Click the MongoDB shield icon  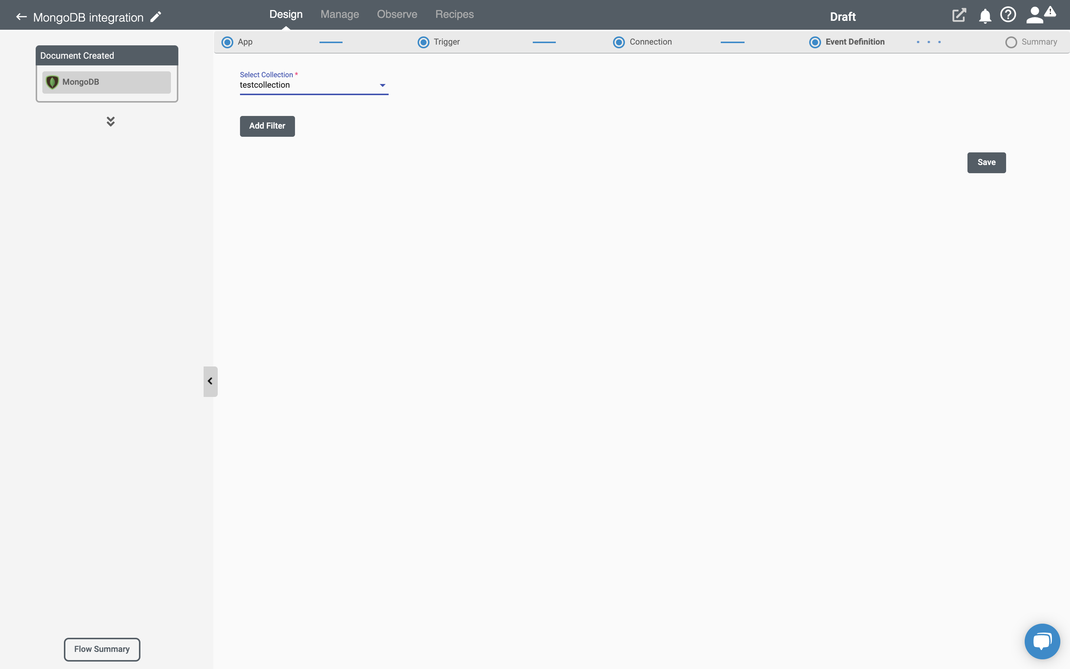click(x=52, y=82)
